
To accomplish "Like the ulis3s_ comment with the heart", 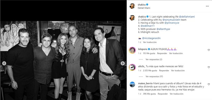I will click(x=209, y=67).
